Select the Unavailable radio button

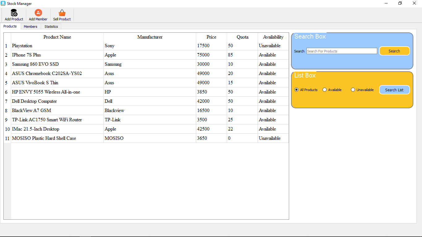(353, 90)
